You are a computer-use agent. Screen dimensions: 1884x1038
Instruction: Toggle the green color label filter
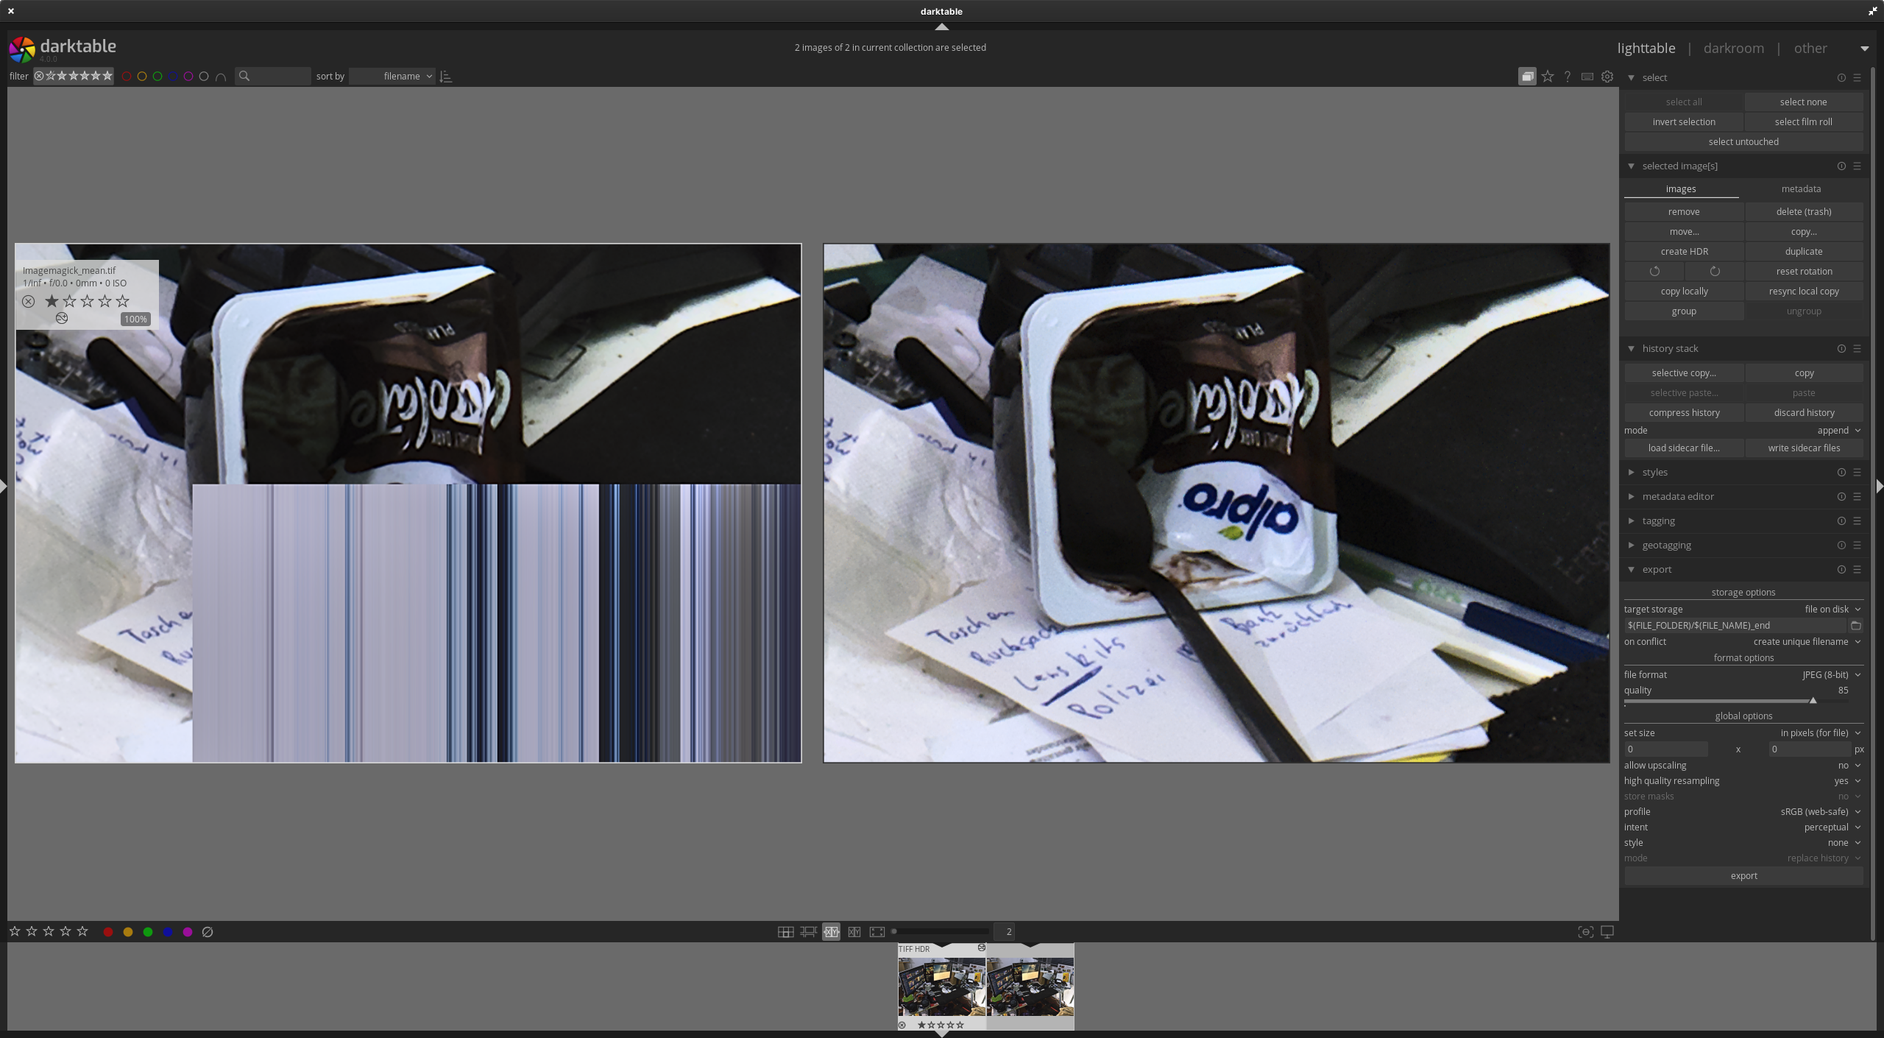157,76
